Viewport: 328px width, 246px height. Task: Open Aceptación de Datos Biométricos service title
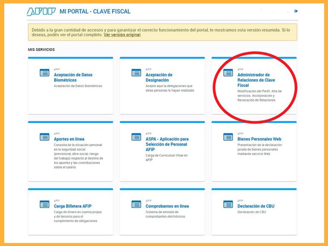[x=73, y=77]
